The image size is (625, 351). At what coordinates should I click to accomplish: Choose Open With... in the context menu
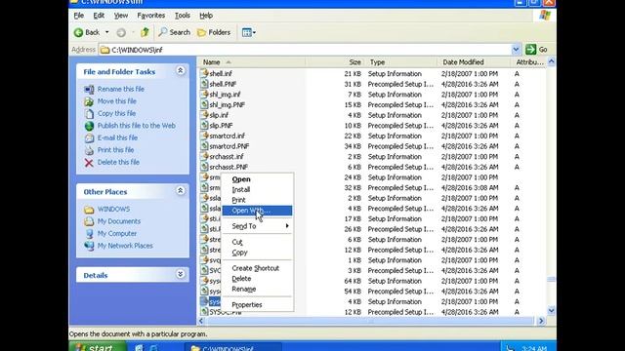point(257,211)
